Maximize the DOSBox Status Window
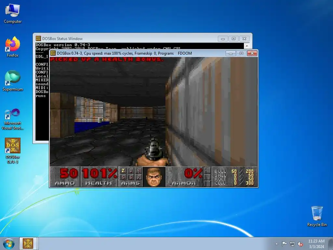 tap(233, 39)
